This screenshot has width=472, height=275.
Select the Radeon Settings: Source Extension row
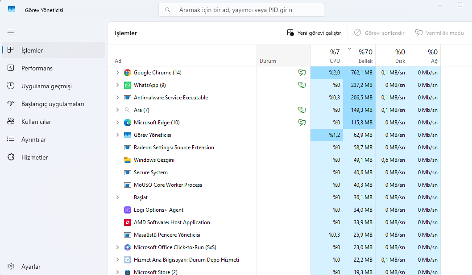[274, 148]
